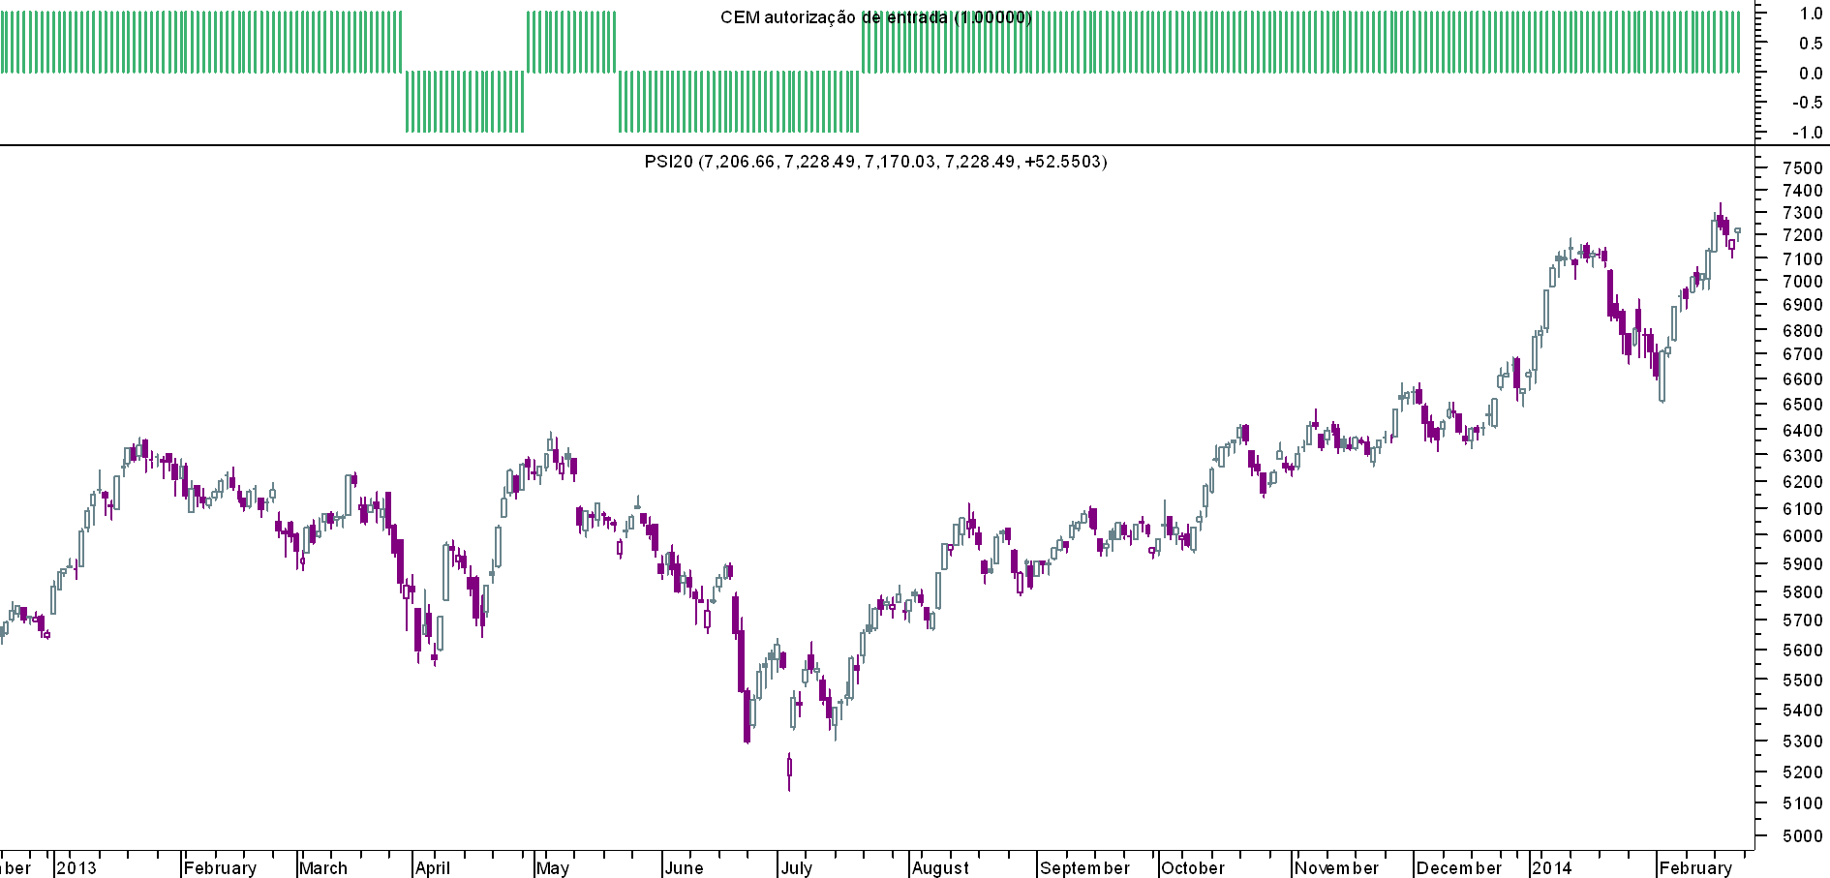
Task: Click the isolated low candle in early July
Action: [x=789, y=772]
